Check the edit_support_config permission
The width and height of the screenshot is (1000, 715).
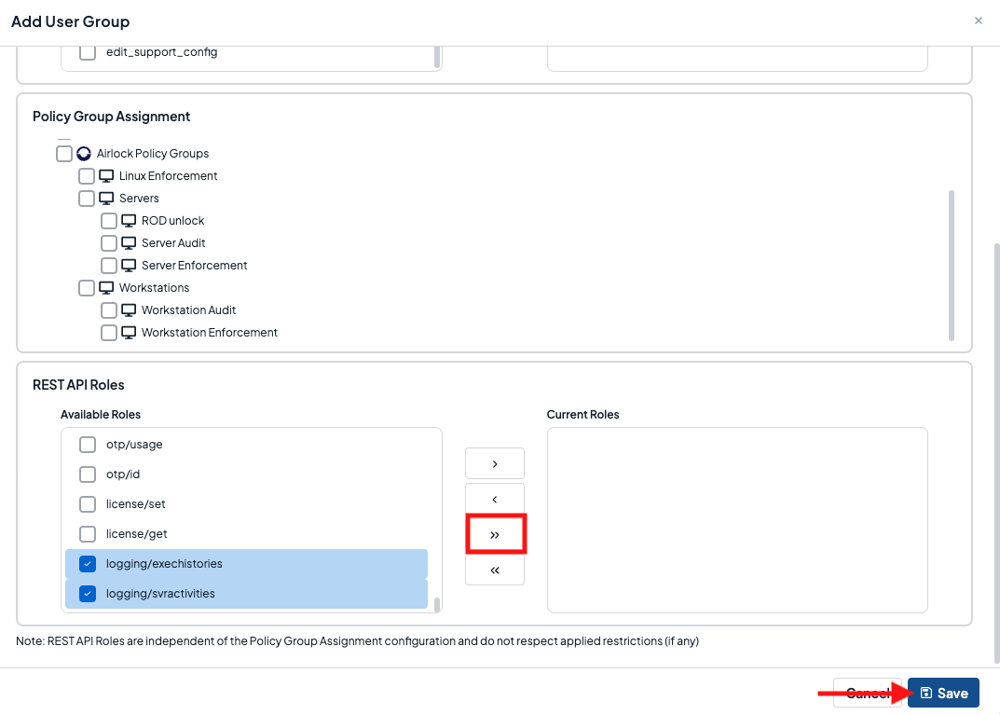(x=88, y=53)
